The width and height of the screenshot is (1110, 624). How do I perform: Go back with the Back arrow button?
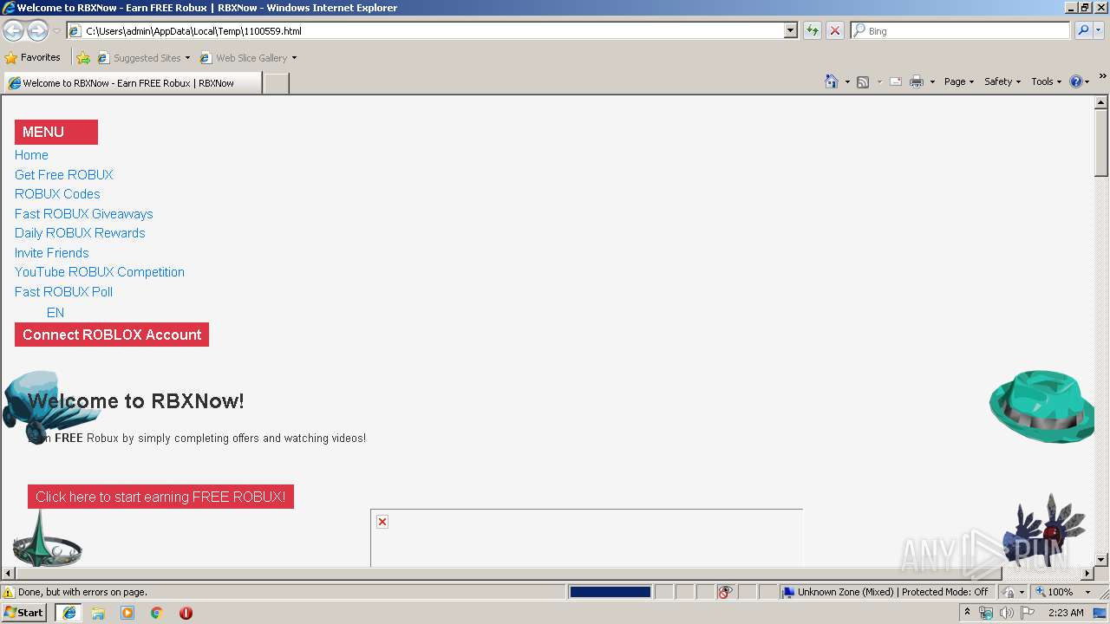pyautogui.click(x=14, y=31)
